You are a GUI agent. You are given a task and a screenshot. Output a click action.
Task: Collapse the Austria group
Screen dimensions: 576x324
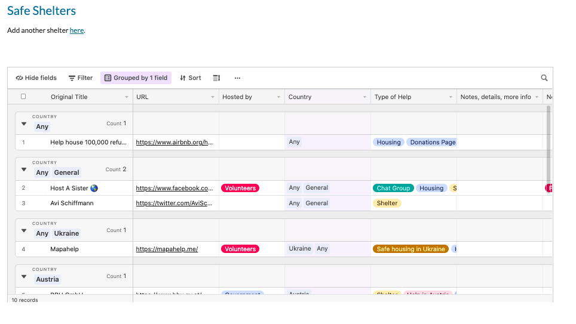pyautogui.click(x=24, y=276)
